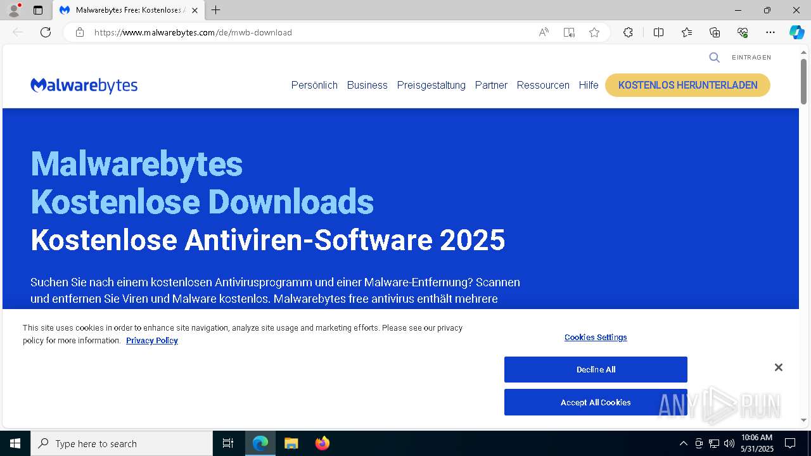Click the Edge taskbar icon
Screen dimensions: 811x456
(x=260, y=443)
